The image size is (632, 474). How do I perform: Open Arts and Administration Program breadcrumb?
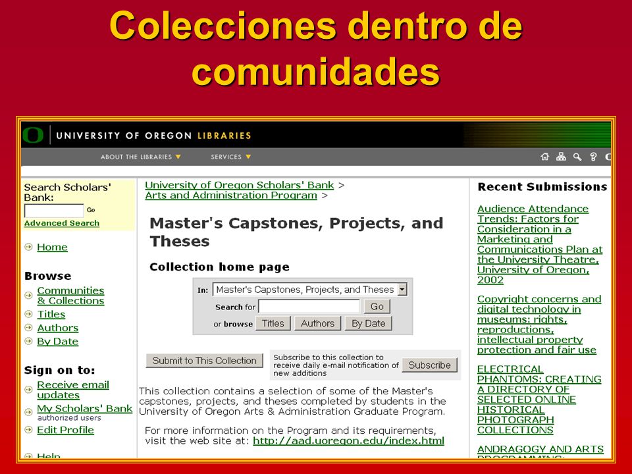tap(231, 196)
